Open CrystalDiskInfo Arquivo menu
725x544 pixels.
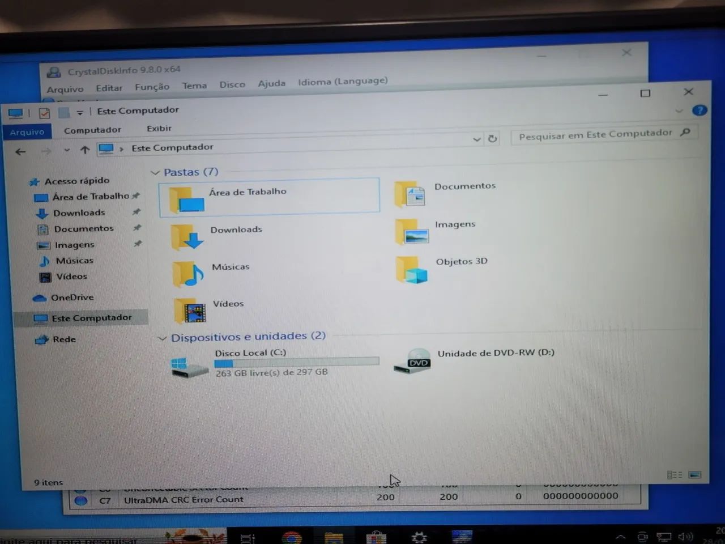point(65,90)
